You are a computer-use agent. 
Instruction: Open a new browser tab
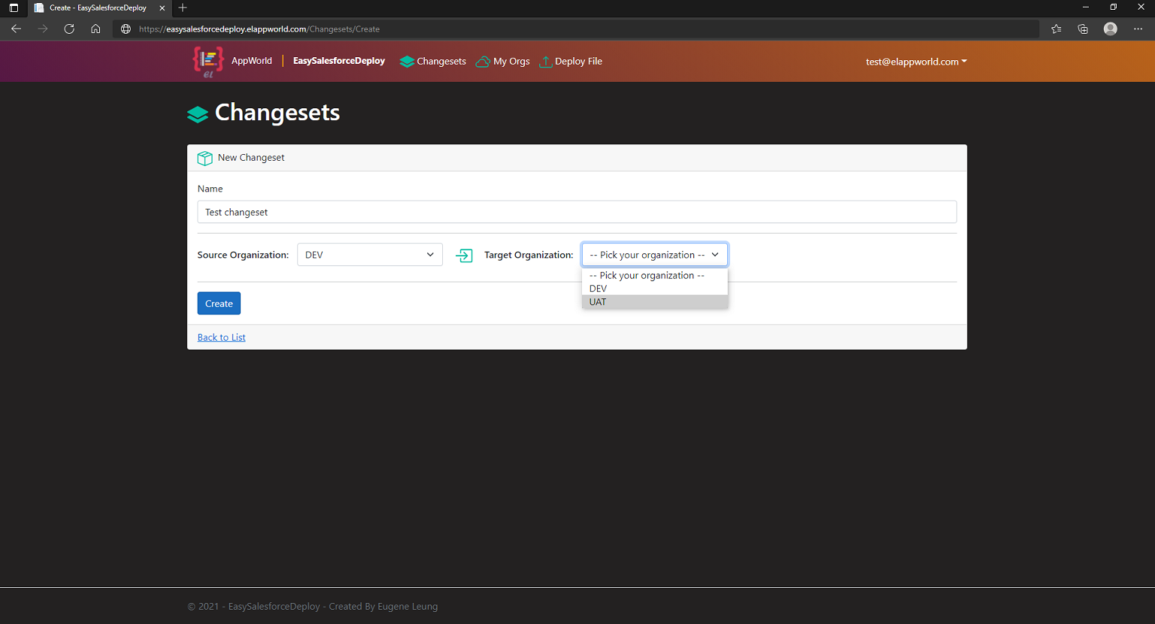pyautogui.click(x=183, y=8)
